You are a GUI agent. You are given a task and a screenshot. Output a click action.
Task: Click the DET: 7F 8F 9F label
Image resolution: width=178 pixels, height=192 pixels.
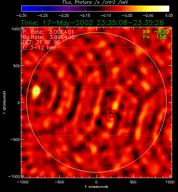click(x=41, y=42)
